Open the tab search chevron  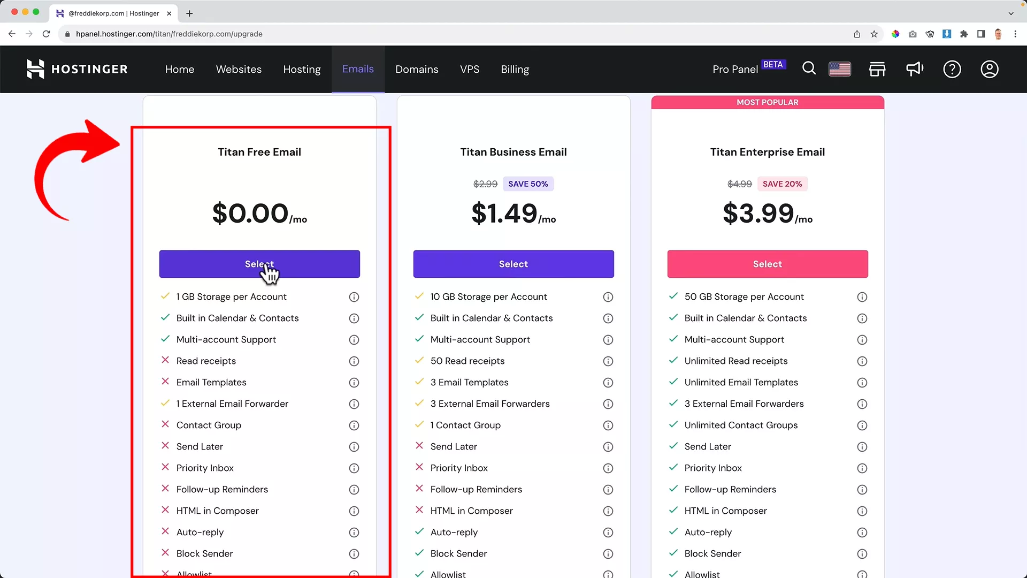(x=1012, y=13)
